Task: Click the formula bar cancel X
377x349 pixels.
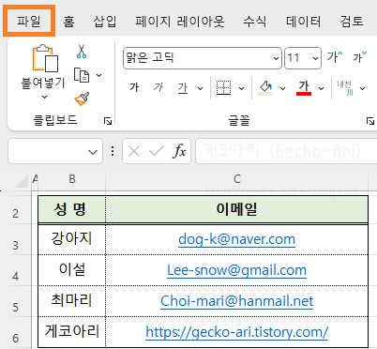Action: point(134,152)
